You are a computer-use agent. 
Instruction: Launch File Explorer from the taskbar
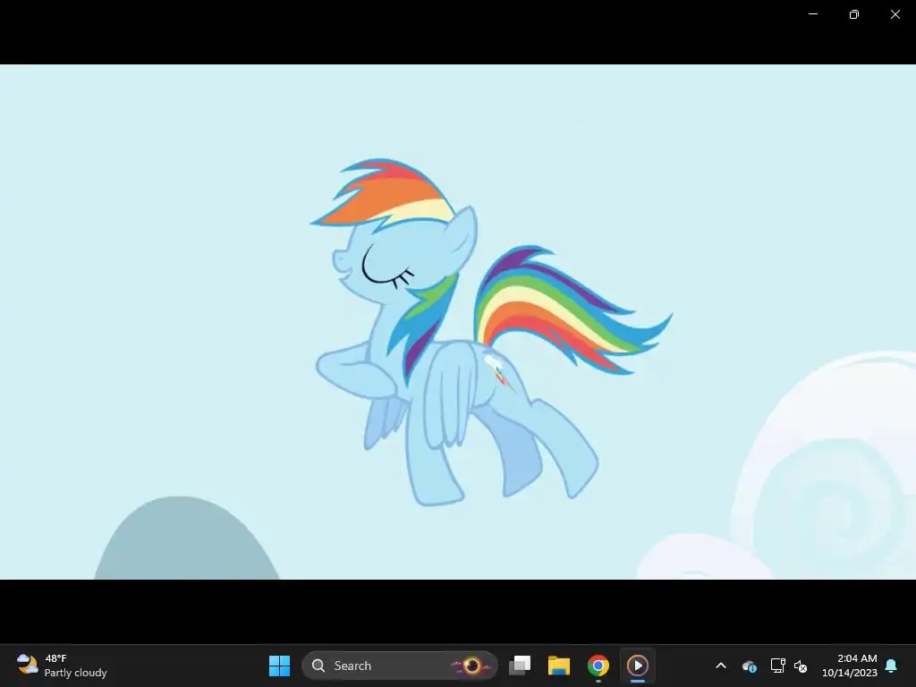tap(558, 666)
